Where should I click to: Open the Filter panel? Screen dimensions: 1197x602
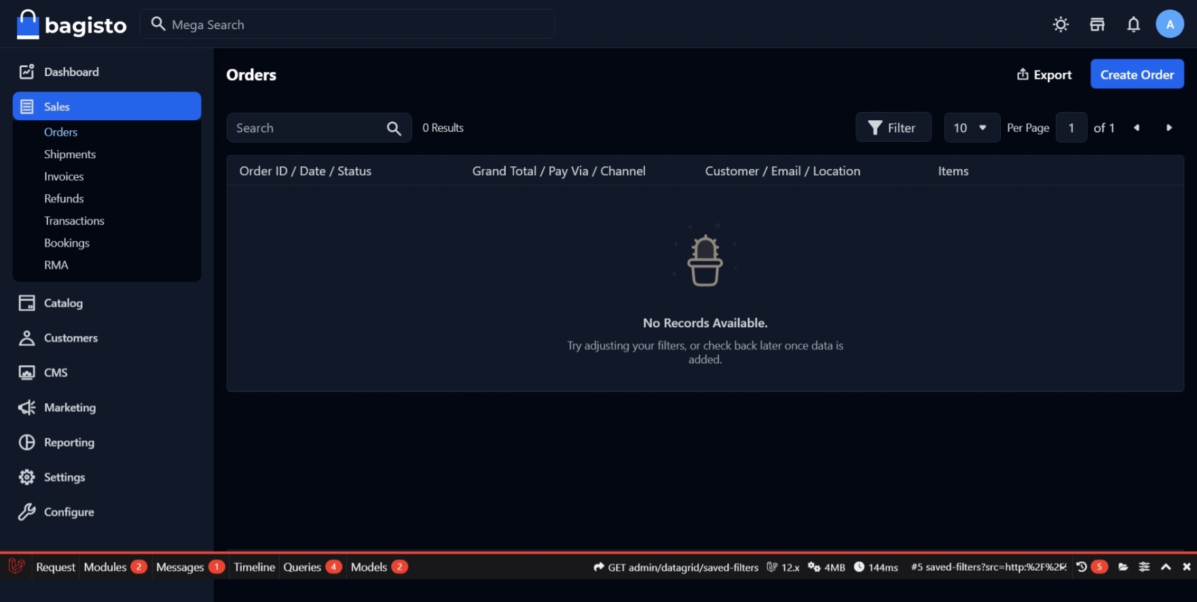pos(893,128)
